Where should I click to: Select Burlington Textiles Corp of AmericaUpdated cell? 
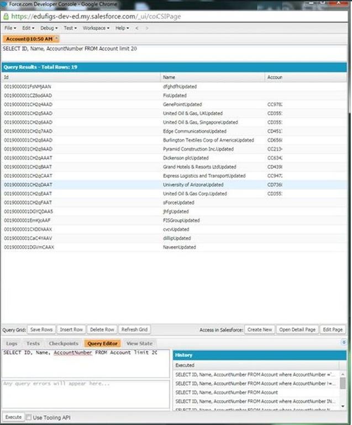coord(213,140)
